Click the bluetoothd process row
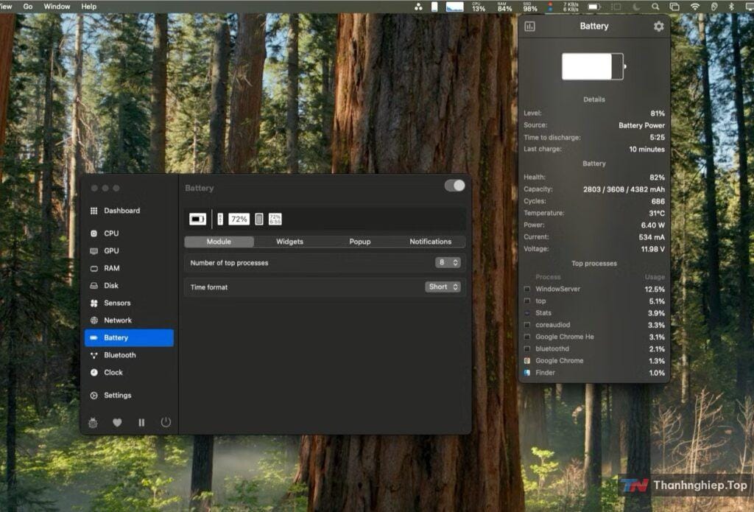 [x=594, y=349]
